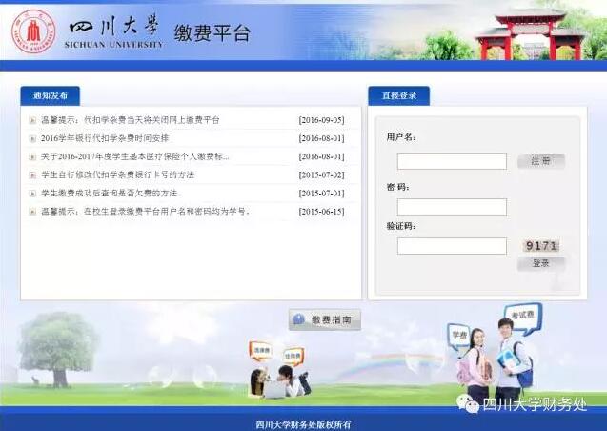Click the 登录 login button
Viewport: 607px width, 431px height.
pos(541,263)
